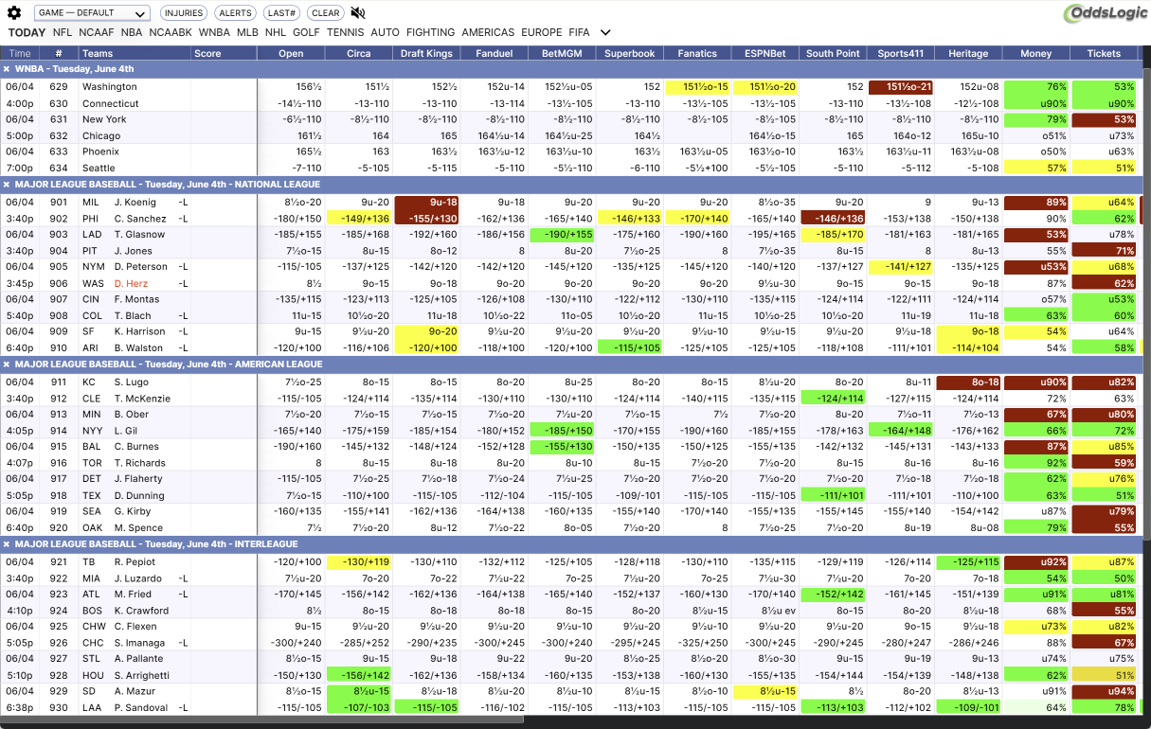Close the Interleague section x icon
Viewport: 1151px width, 729px height.
[x=7, y=544]
